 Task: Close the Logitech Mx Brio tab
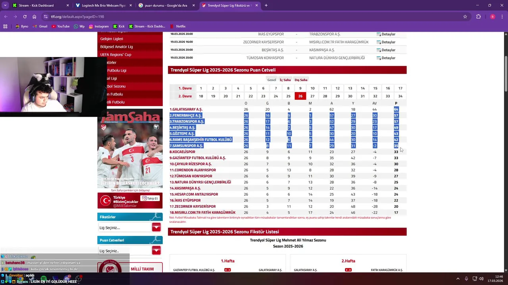(x=131, y=6)
